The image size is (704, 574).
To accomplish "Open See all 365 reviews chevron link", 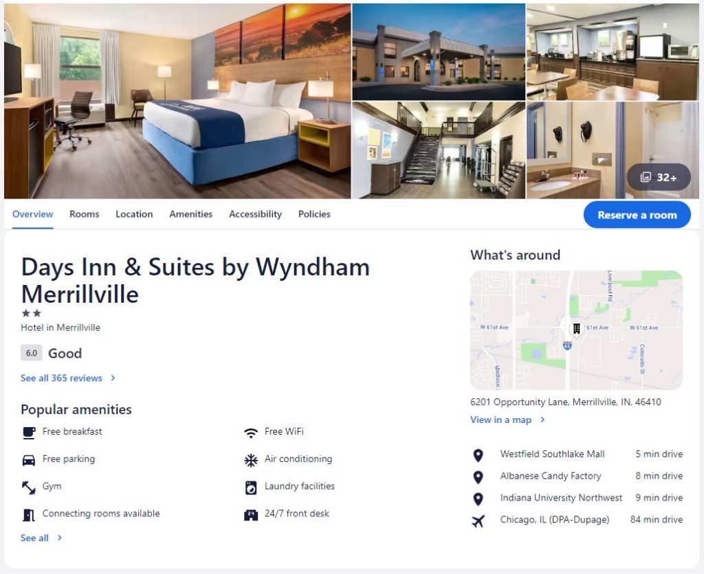I will pyautogui.click(x=113, y=378).
